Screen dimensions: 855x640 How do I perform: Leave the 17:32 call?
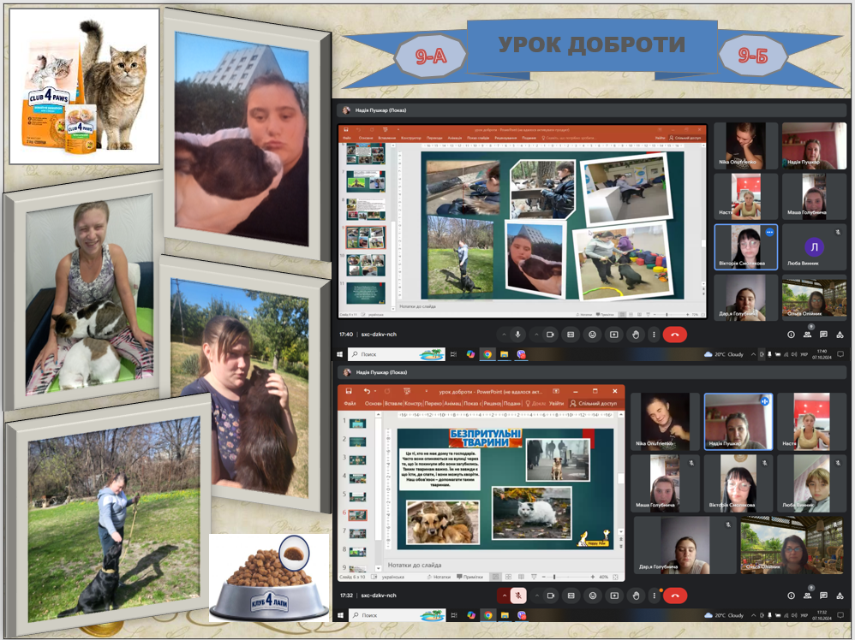[x=675, y=596]
